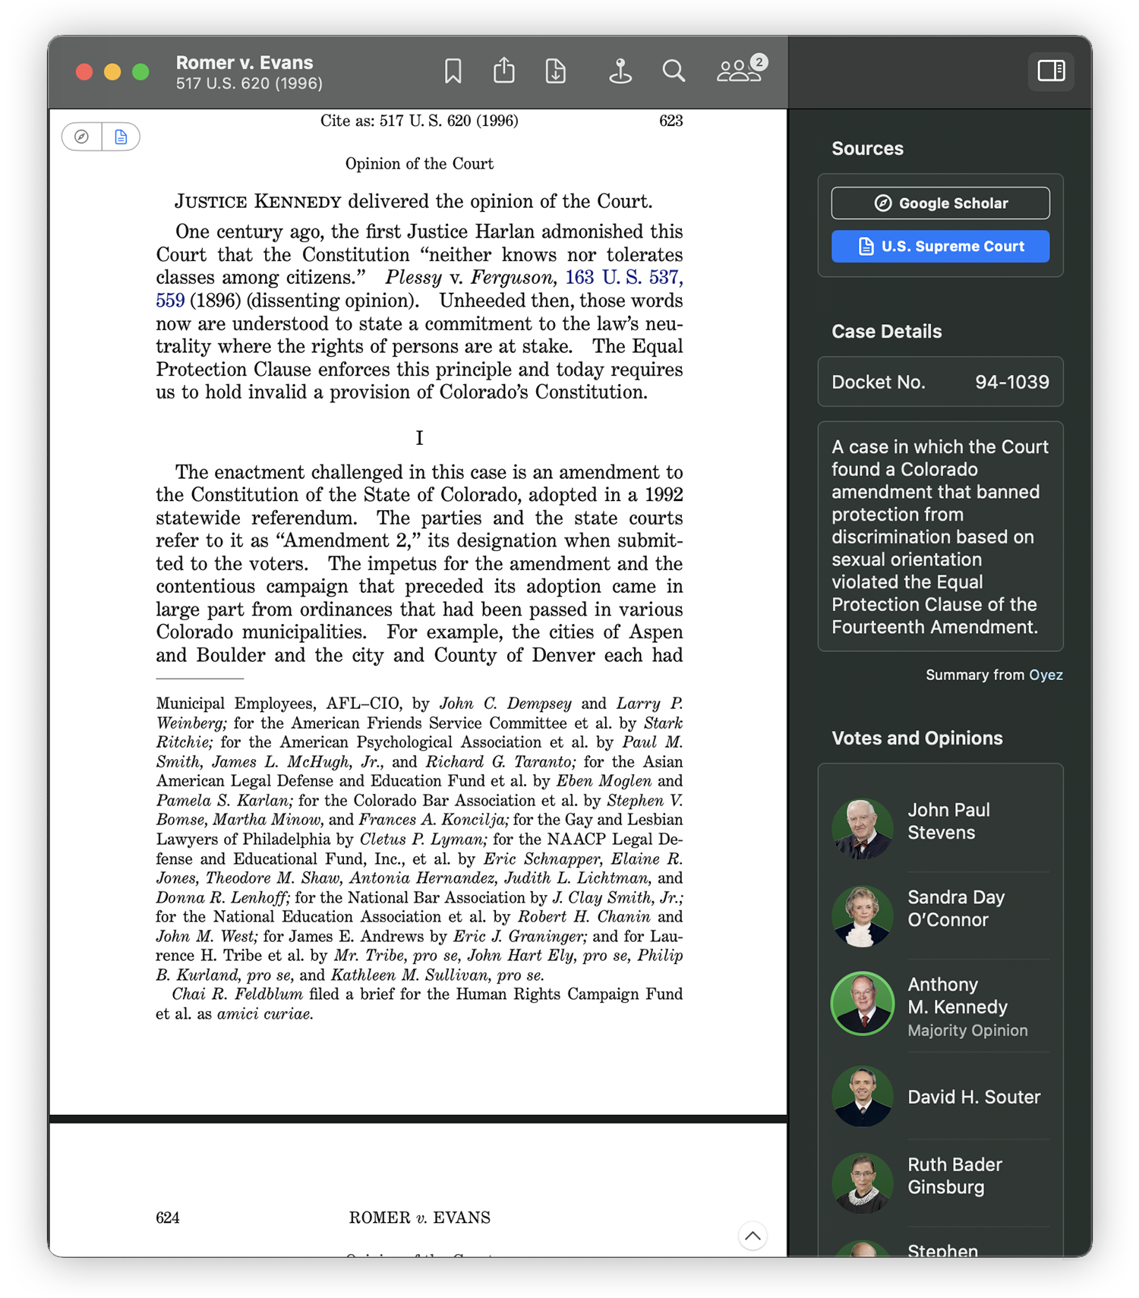Viewport: 1139px width, 1298px height.
Task: Click the bookmark icon in toolbar
Action: pyautogui.click(x=453, y=71)
